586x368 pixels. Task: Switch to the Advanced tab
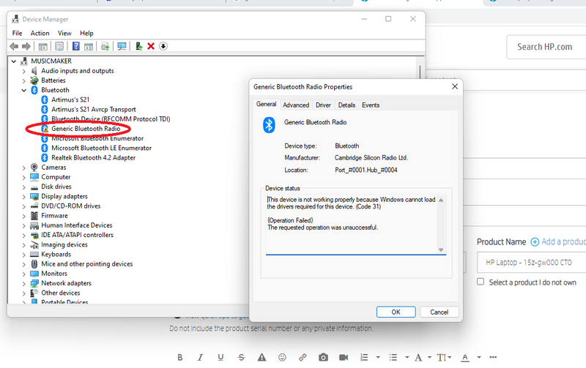[296, 105]
